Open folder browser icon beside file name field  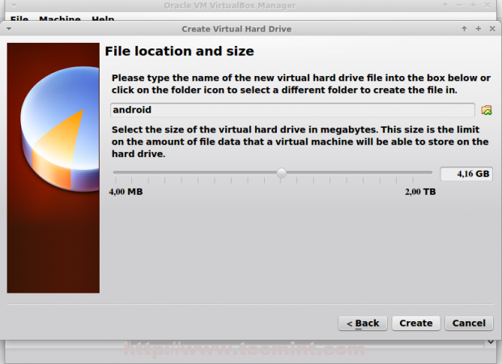pos(487,110)
